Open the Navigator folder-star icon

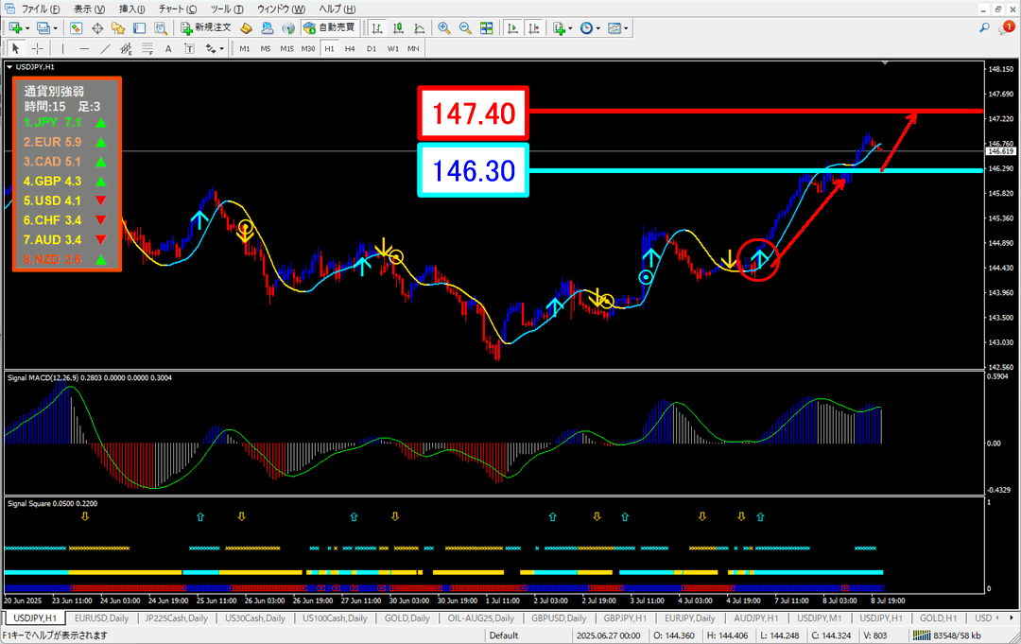click(118, 28)
